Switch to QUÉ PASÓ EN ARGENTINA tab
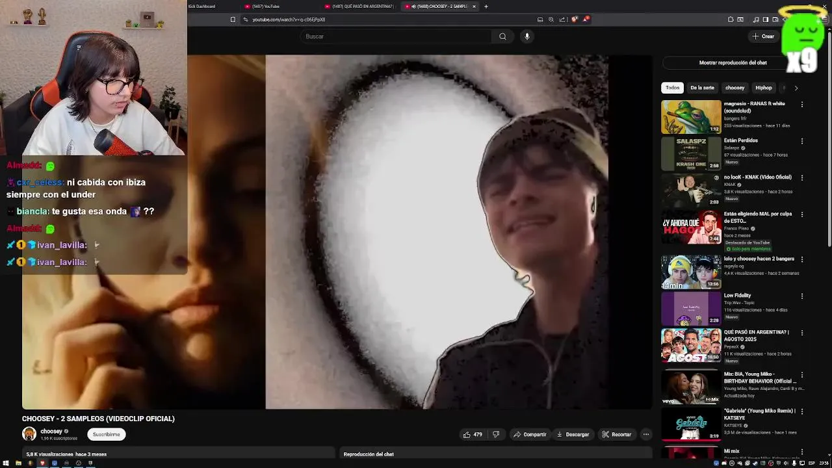This screenshot has width=832, height=468. pos(359,6)
